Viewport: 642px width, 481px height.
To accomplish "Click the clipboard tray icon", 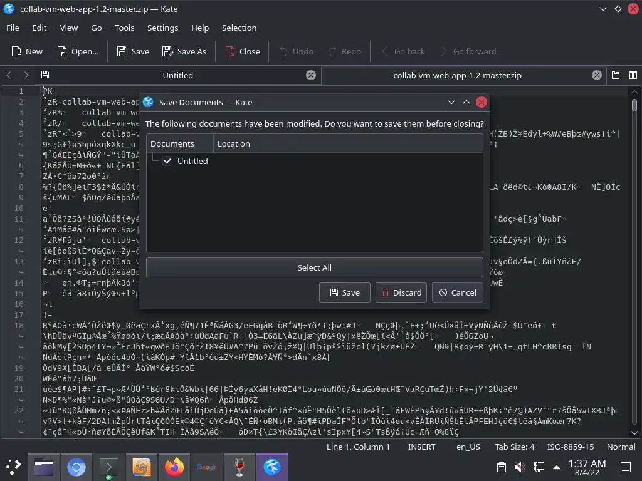I will [501, 467].
